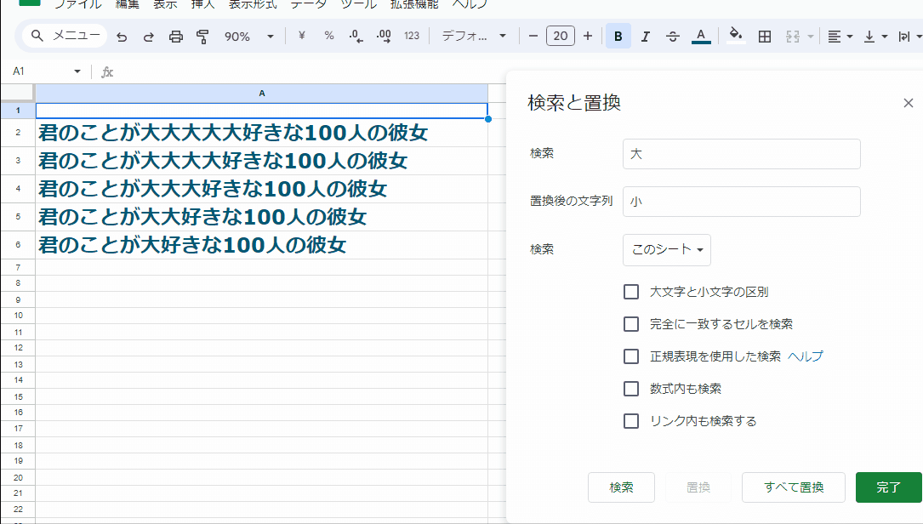Screen dimensions: 923x524
Task: Open the ヘルプ menu
Action: click(x=470, y=5)
